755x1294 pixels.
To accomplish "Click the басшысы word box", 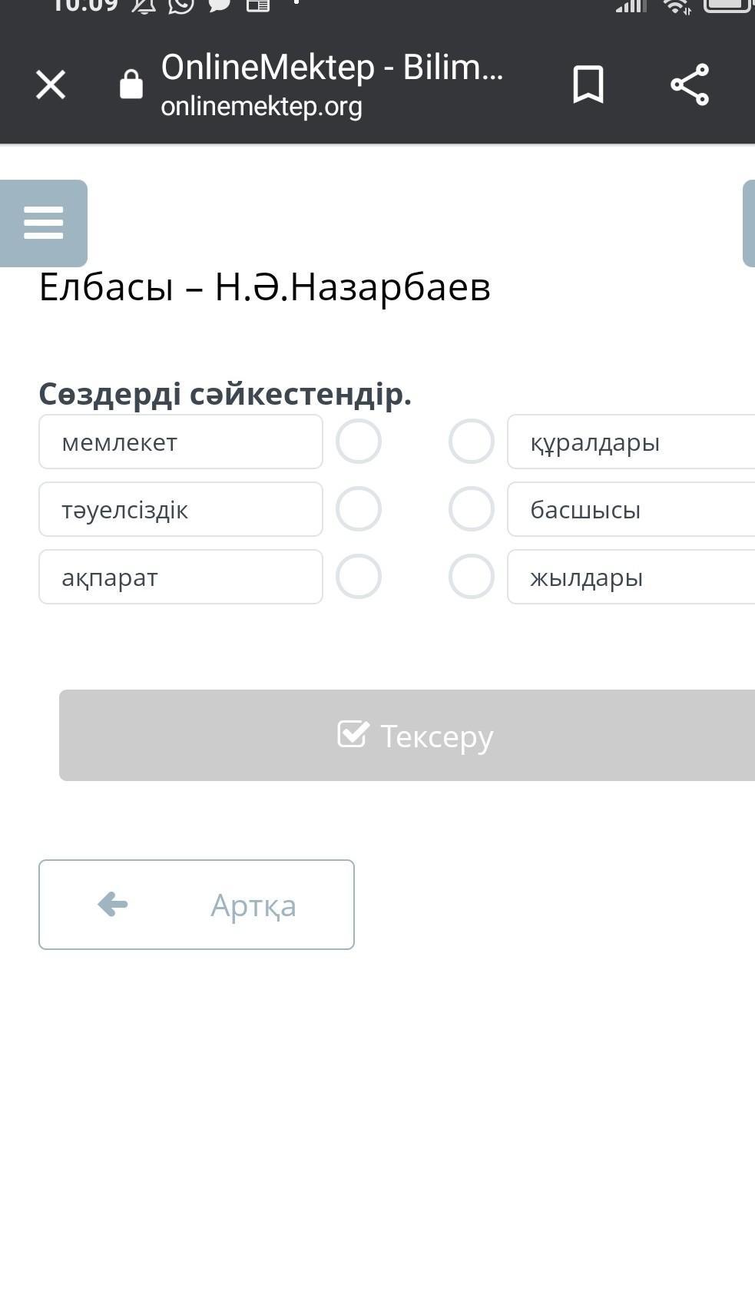I will point(630,509).
